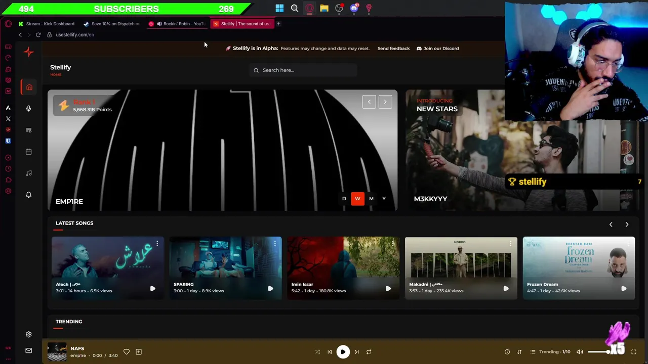Toggle fullscreen player
The height and width of the screenshot is (364, 648).
click(634, 352)
